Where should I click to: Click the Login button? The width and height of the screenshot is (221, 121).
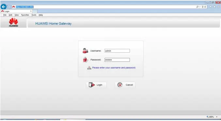pos(96,85)
